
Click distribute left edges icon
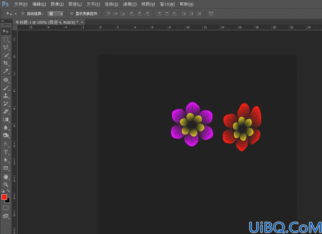(184, 14)
